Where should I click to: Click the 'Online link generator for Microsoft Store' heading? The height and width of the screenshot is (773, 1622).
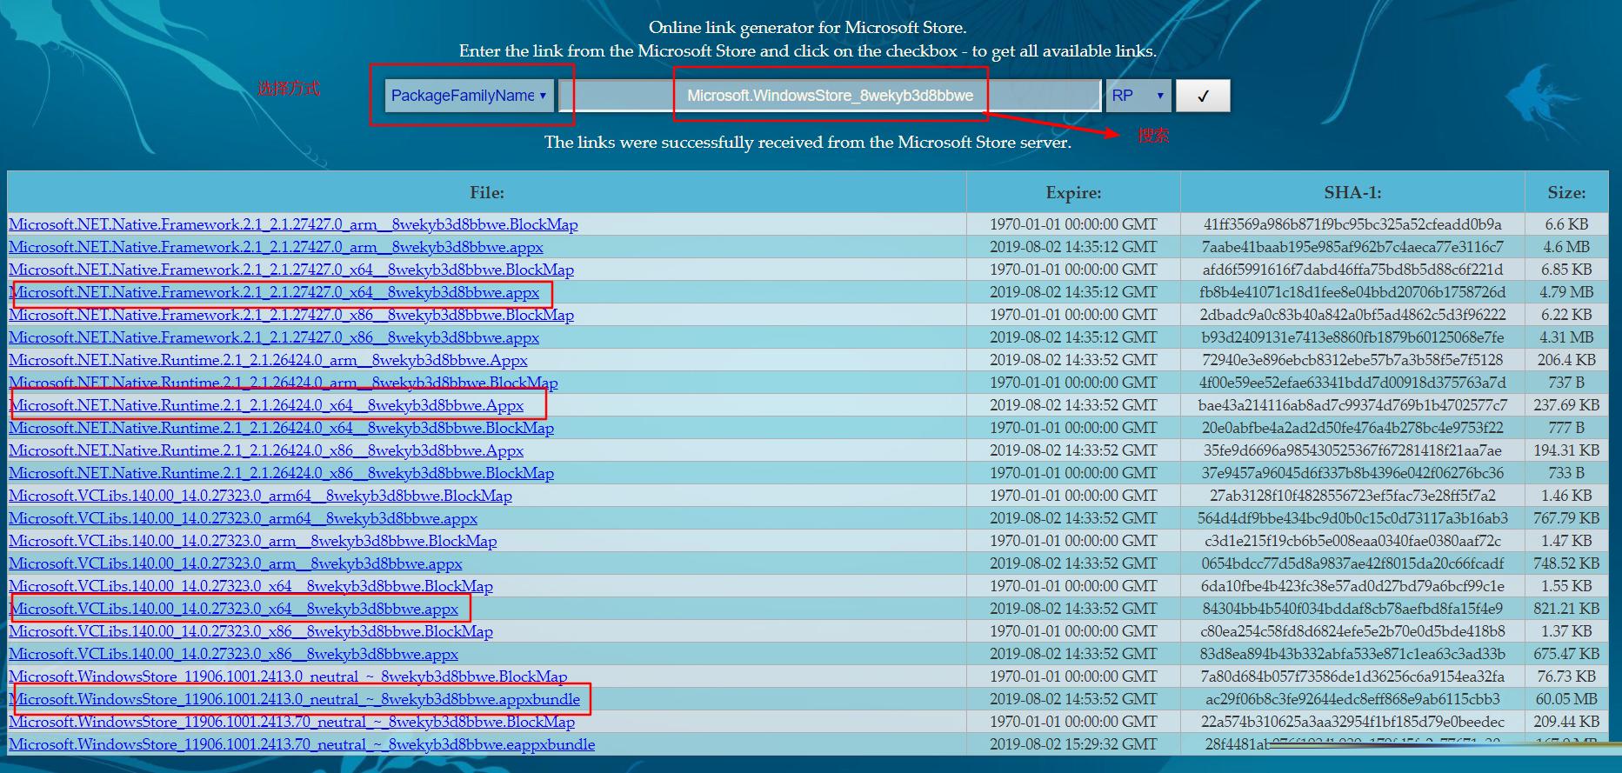pyautogui.click(x=808, y=28)
